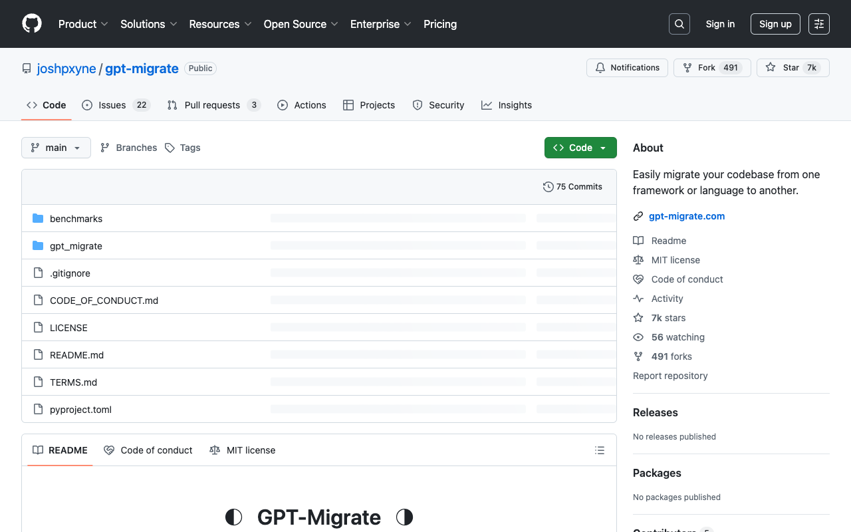851x532 pixels.
Task: Click the Sign up button
Action: (775, 24)
